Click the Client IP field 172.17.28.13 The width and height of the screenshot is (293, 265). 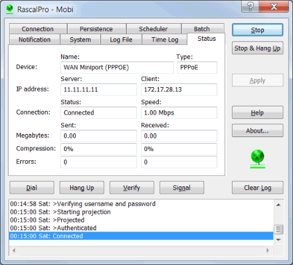pyautogui.click(x=179, y=90)
